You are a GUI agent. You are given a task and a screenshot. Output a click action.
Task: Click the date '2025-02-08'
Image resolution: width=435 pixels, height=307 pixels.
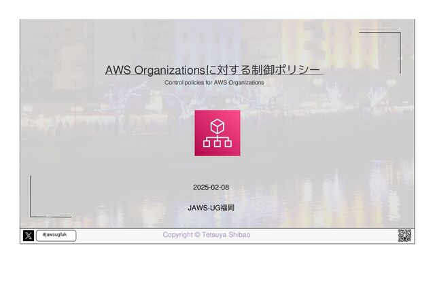pyautogui.click(x=211, y=187)
